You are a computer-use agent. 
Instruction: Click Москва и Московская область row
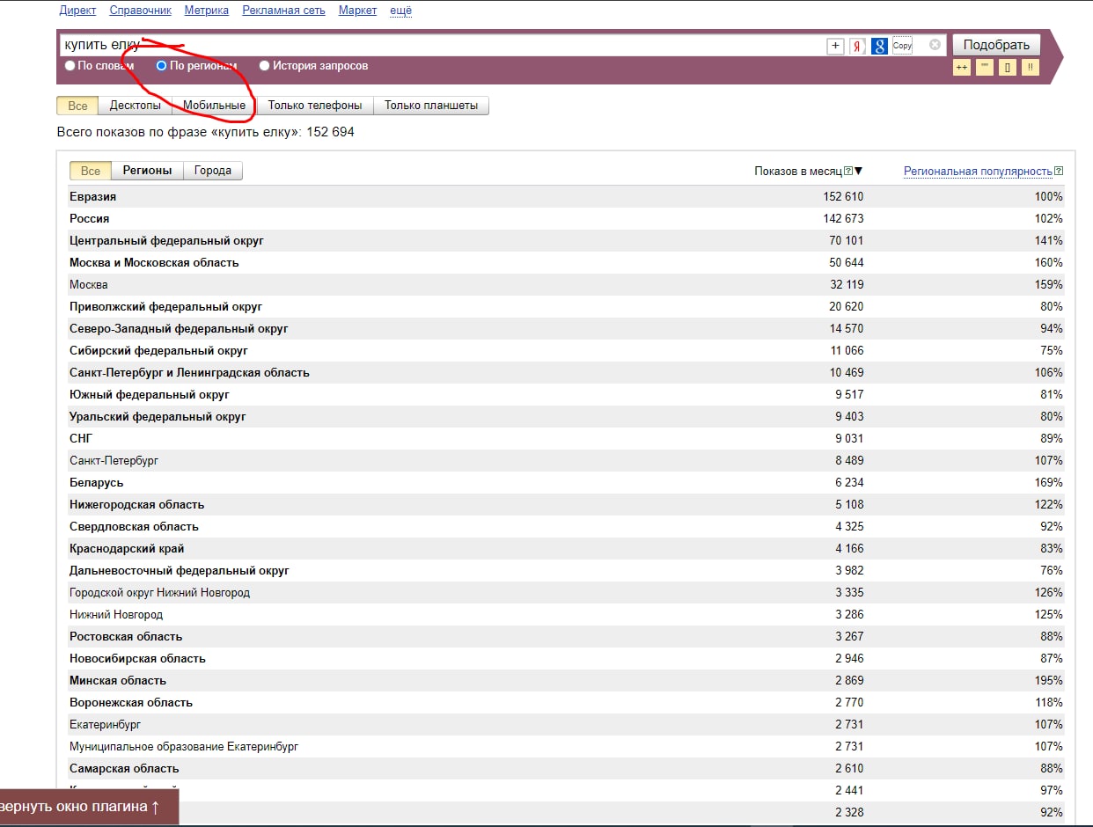pos(566,262)
